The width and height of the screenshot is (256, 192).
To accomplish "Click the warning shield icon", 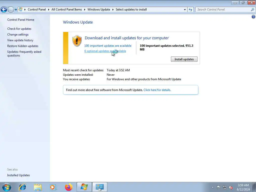I will 77,41.
